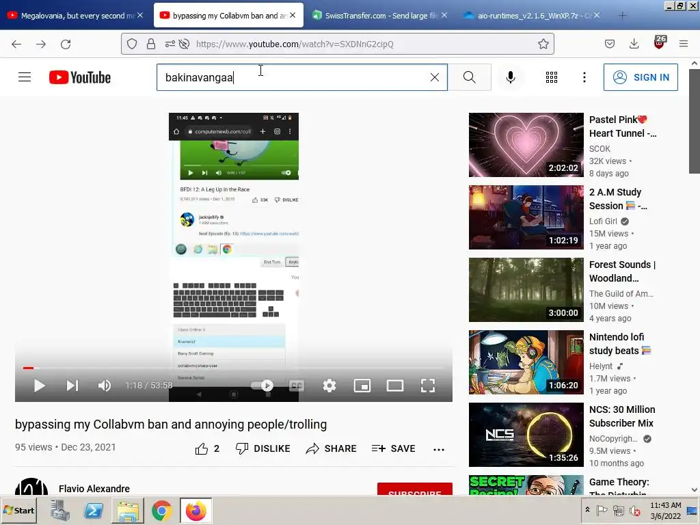Seek on the video progress bar
700x525 pixels.
pyautogui.click(x=234, y=368)
